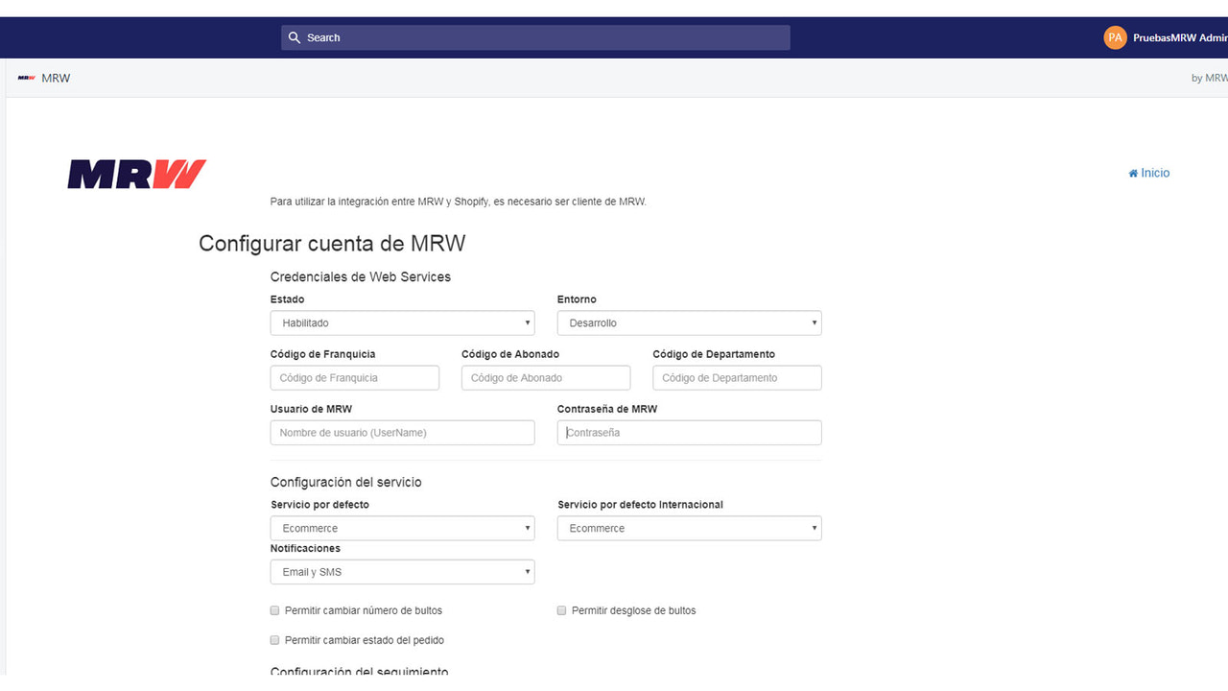The height and width of the screenshot is (691, 1228).
Task: Check 'Permitir desglose de bultos'
Action: 561,610
